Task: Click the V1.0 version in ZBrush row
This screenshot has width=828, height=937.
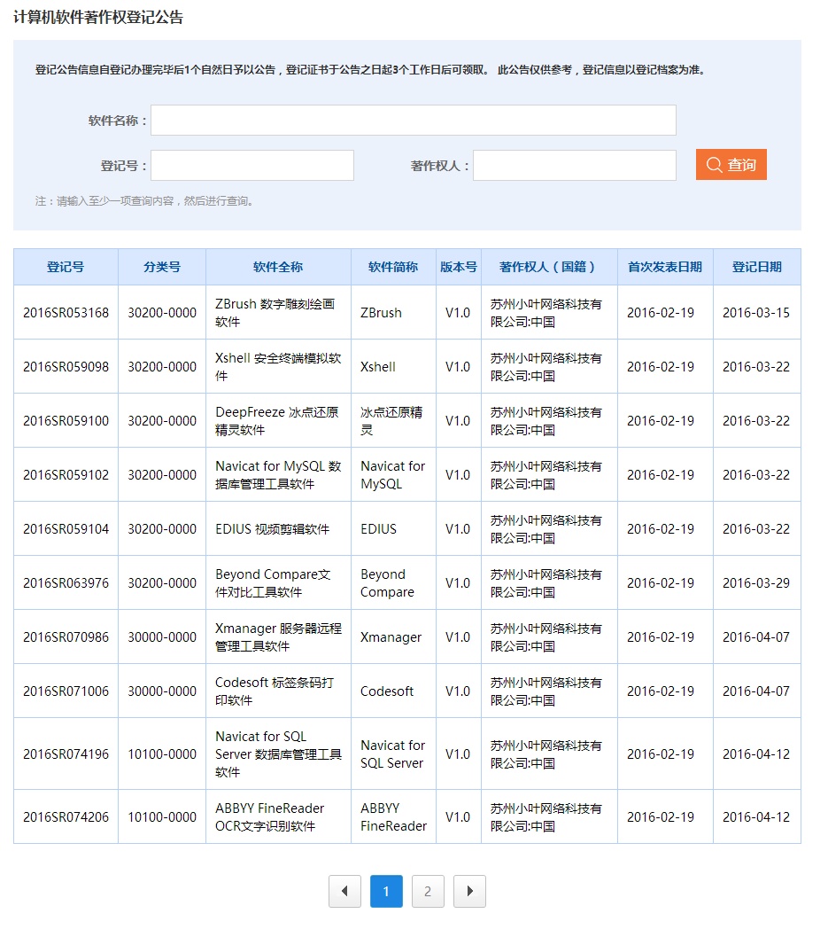Action: click(x=458, y=313)
